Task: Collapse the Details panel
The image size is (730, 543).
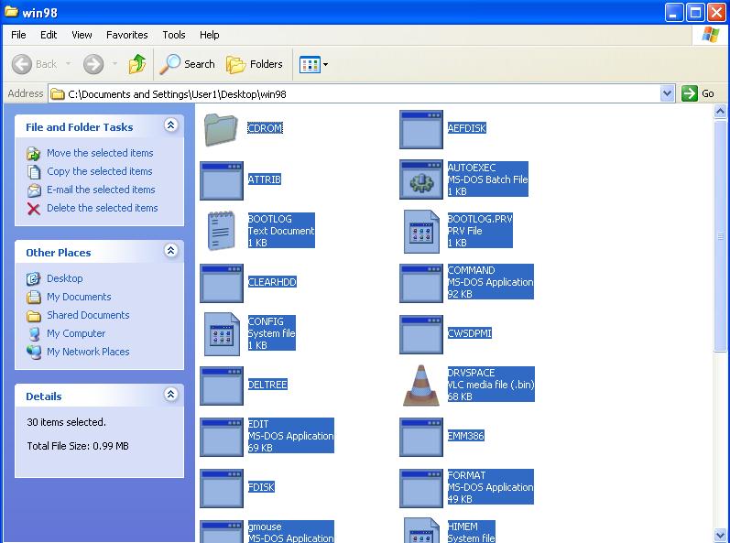Action: (x=171, y=395)
